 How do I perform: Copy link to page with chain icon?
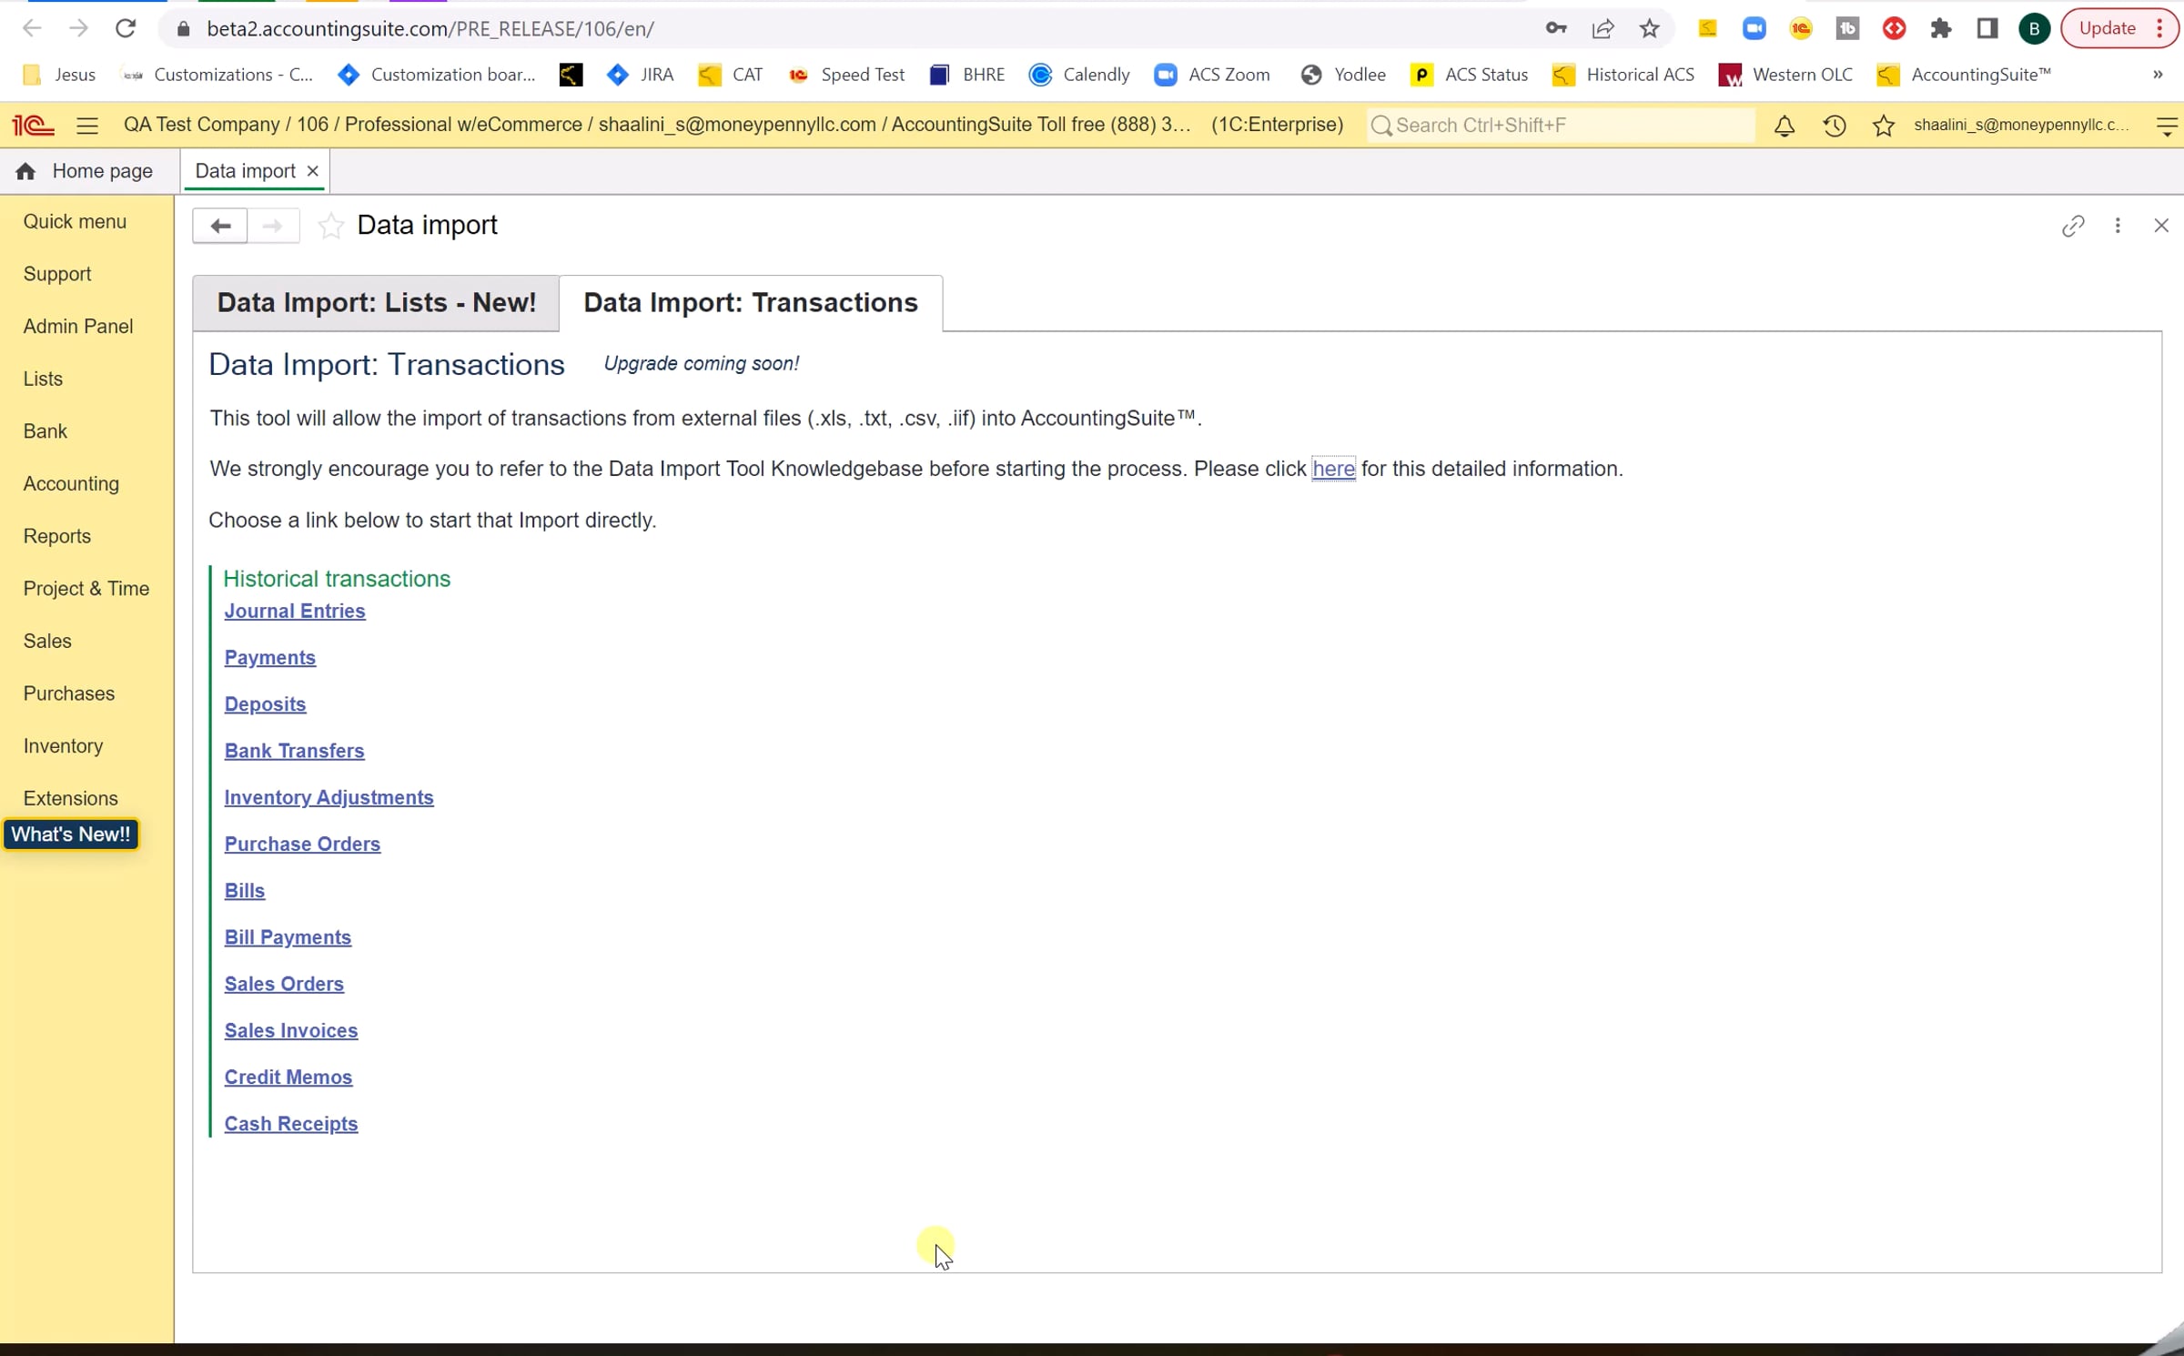click(x=2072, y=226)
